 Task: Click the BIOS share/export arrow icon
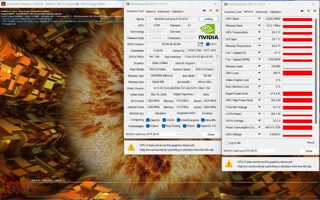click(200, 44)
